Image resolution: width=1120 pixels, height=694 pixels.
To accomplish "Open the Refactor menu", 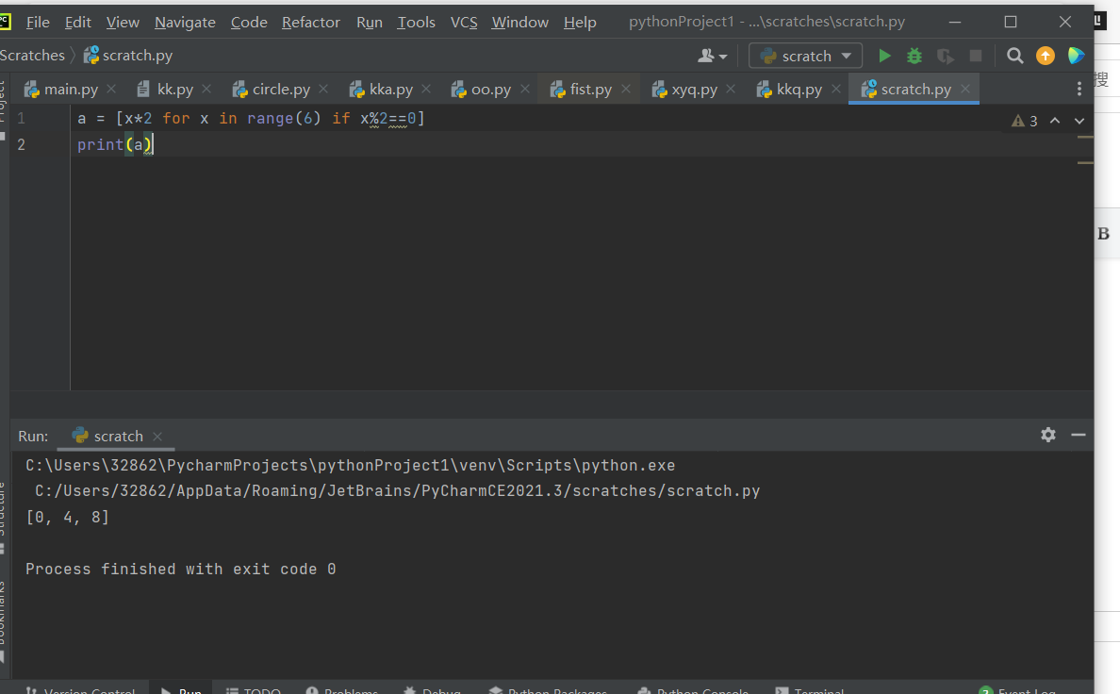I will 311,22.
